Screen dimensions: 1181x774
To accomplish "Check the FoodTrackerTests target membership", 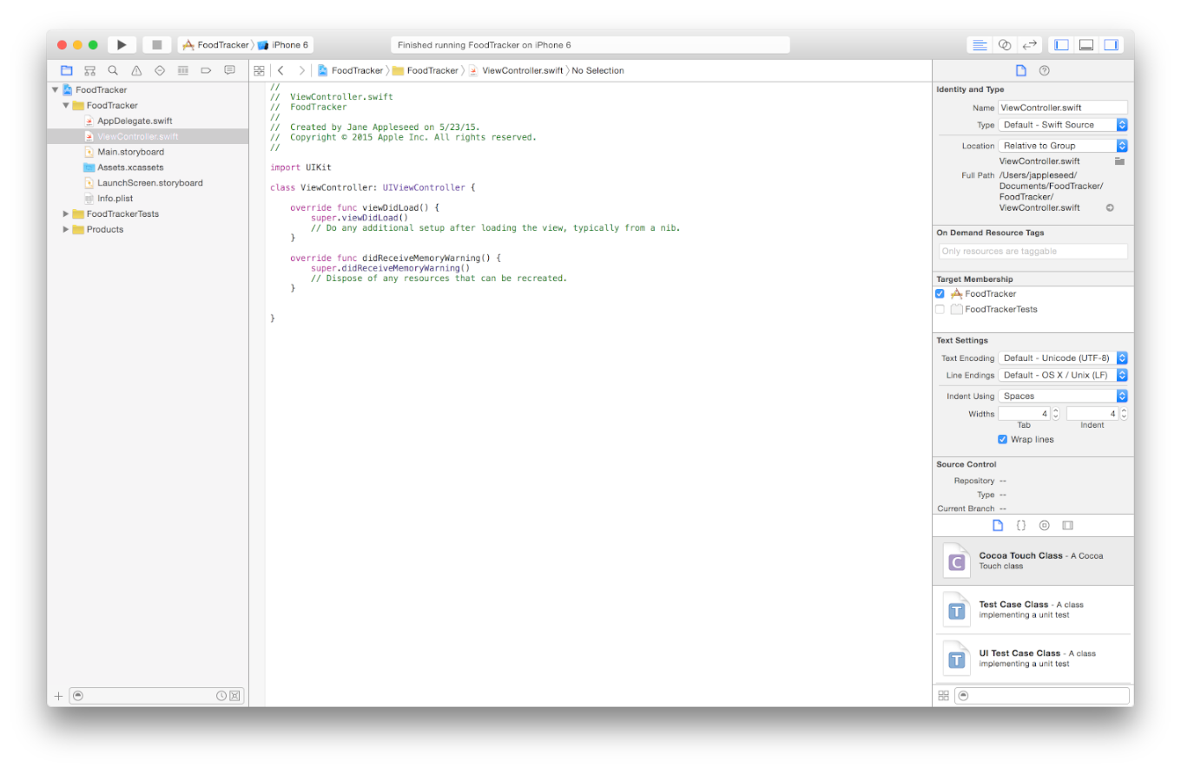I will (940, 310).
